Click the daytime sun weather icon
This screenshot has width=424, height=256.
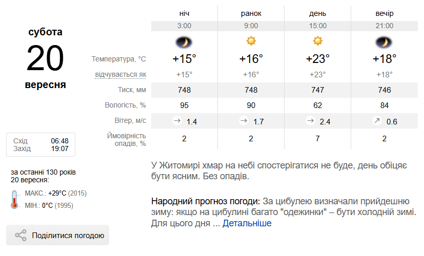[317, 41]
